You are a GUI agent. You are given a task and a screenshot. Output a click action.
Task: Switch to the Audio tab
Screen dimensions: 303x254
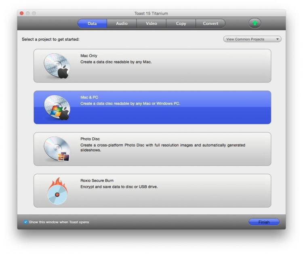[122, 23]
